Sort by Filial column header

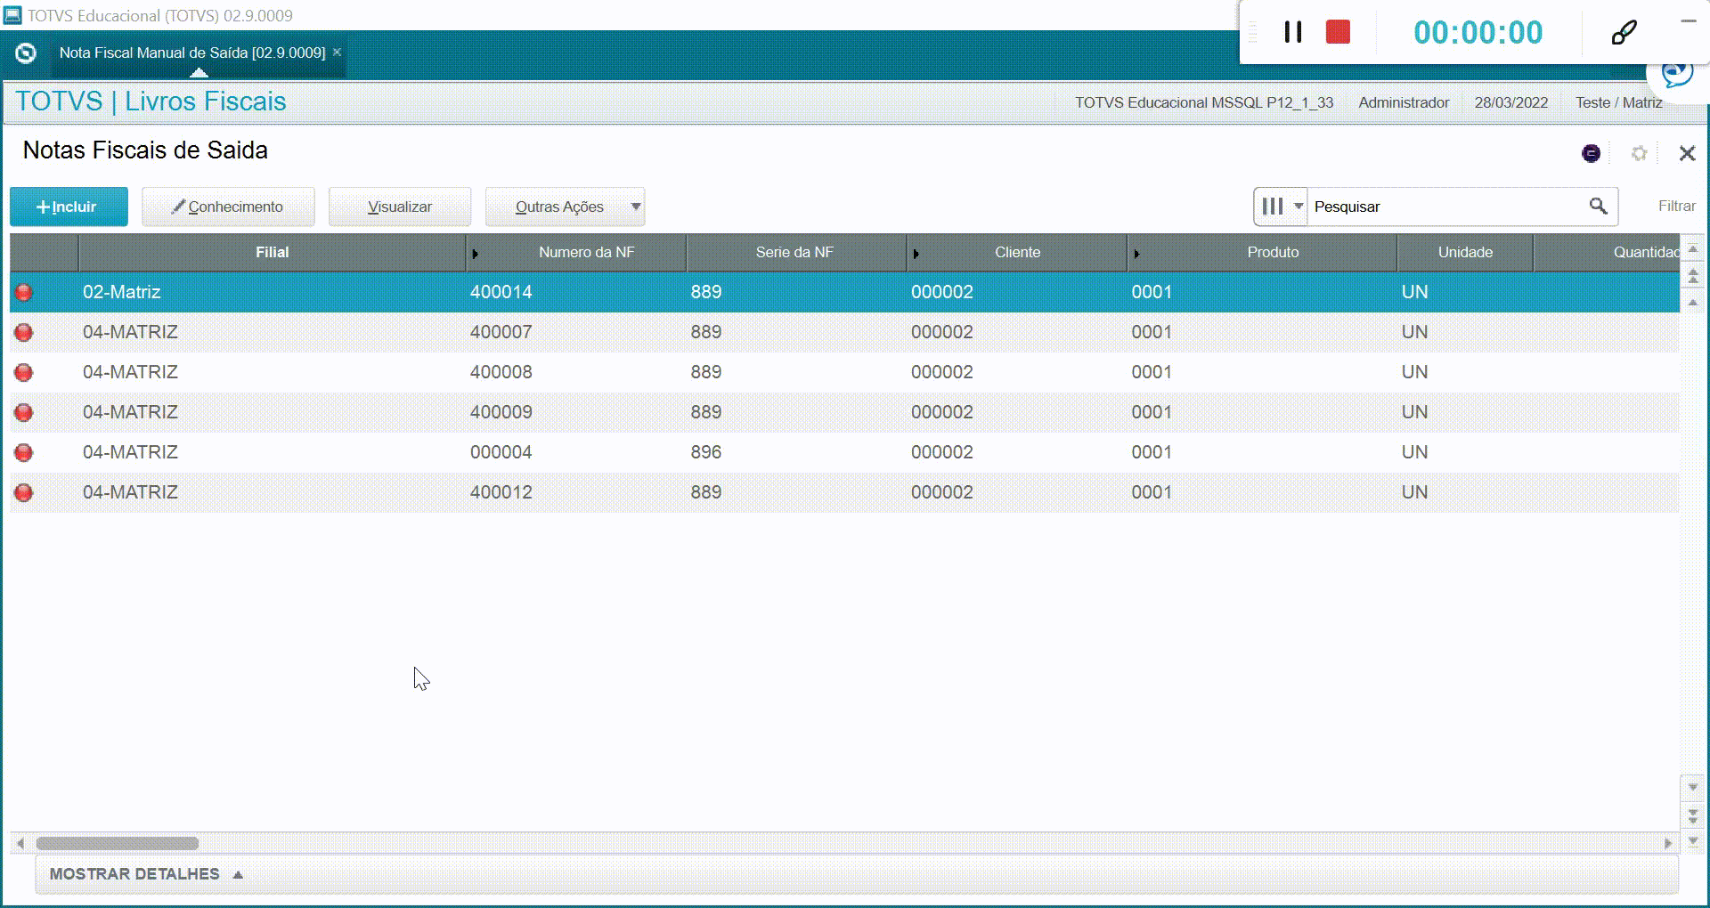[x=273, y=252]
